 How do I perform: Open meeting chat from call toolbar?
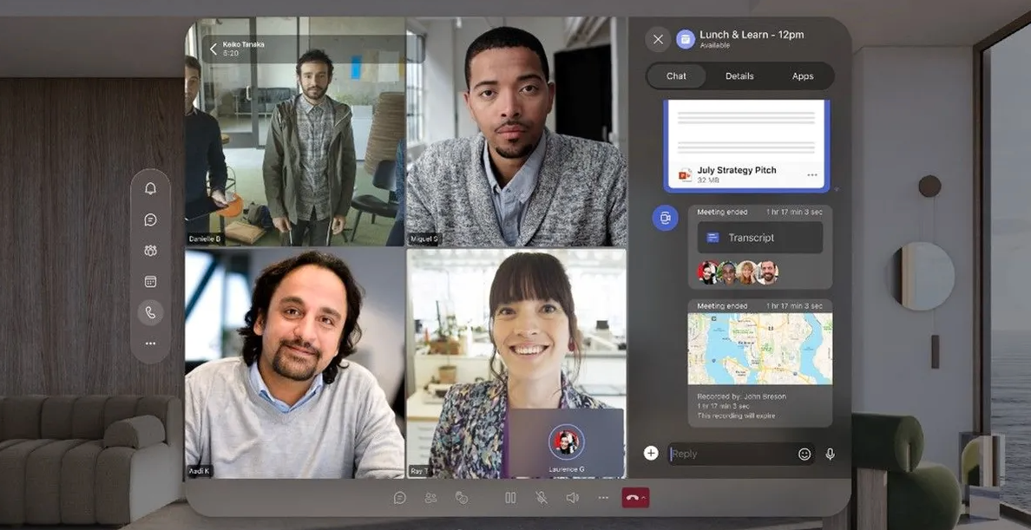tap(400, 498)
